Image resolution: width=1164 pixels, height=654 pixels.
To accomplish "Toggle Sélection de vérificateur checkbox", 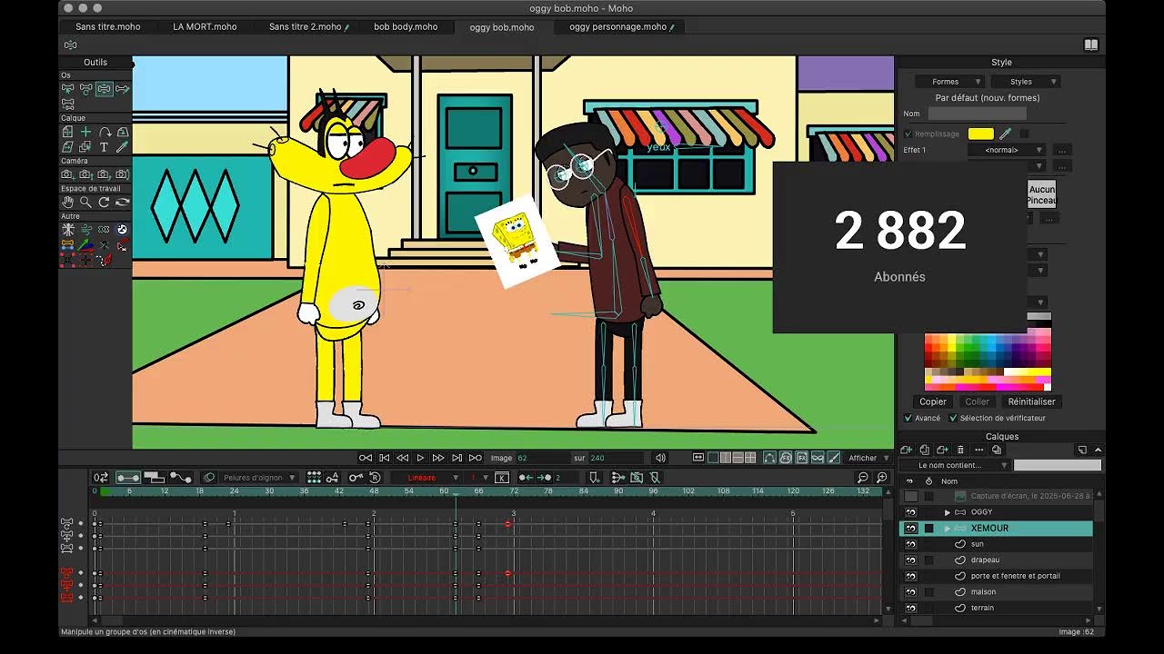I will [953, 418].
